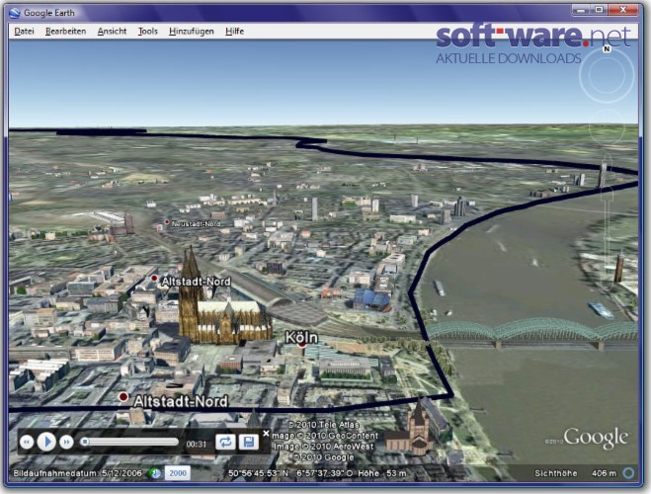
Task: Click the 2000 historical imagery year button
Action: pos(178,473)
